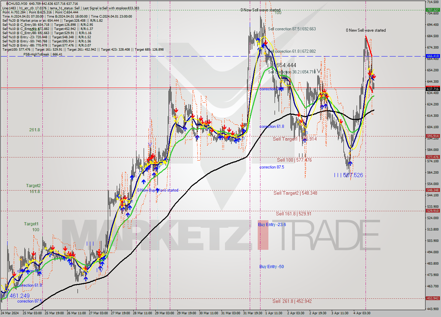Screen dimensions: 441x317
Task: Click 'Sell 100 | 577.476' label
Action: (294, 160)
